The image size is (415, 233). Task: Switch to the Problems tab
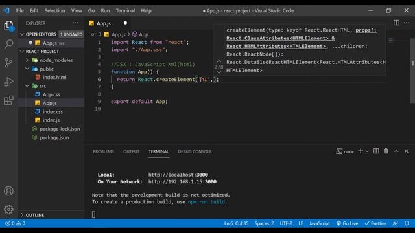click(103, 151)
